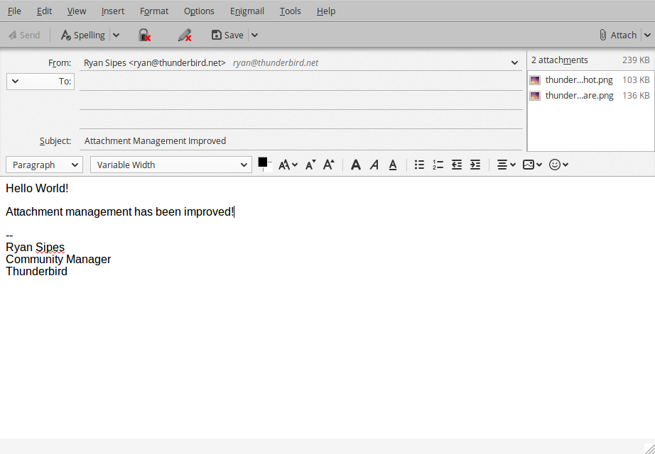Click the Attach button

tap(617, 35)
